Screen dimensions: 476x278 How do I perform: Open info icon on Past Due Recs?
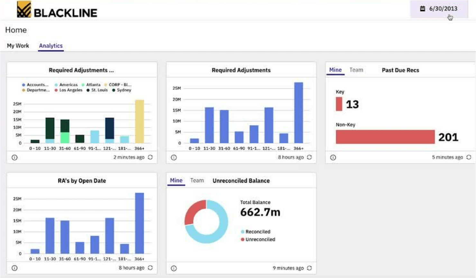point(333,157)
